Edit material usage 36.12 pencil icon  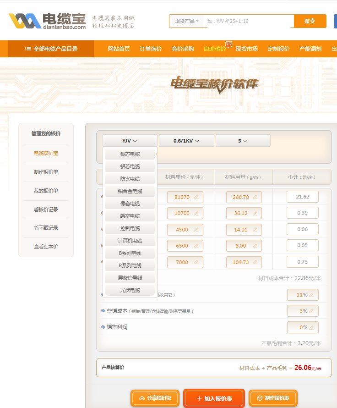255,213
